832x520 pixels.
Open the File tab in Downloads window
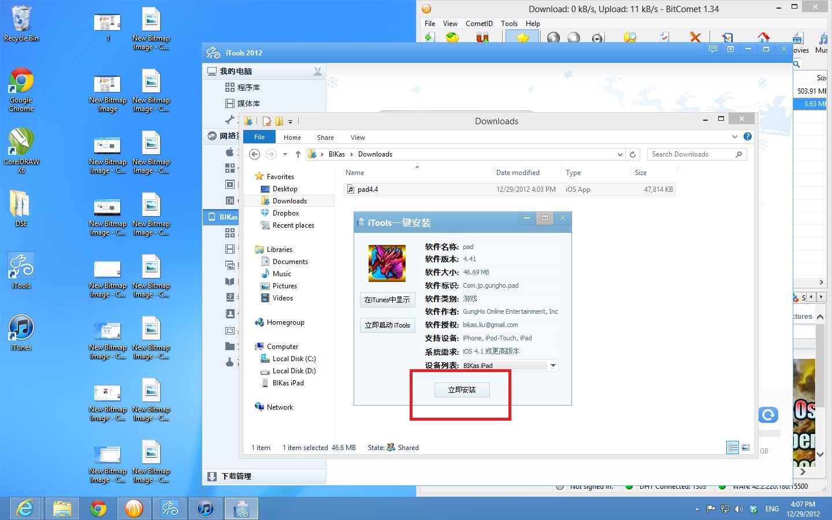click(x=259, y=137)
